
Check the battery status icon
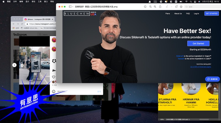(x=181, y=2)
